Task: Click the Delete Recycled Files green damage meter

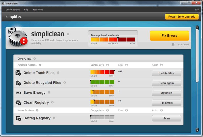Action: [x=102, y=82]
